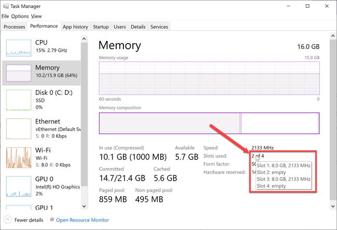Image resolution: width=337 pixels, height=230 pixels.
Task: Collapse view with Fewer details chevron
Action: [x=8, y=220]
